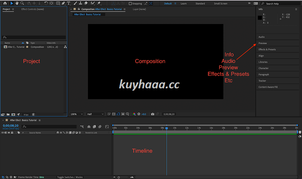The width and height of the screenshot is (302, 179).
Task: Select the Rotation tool
Action: point(46,3)
